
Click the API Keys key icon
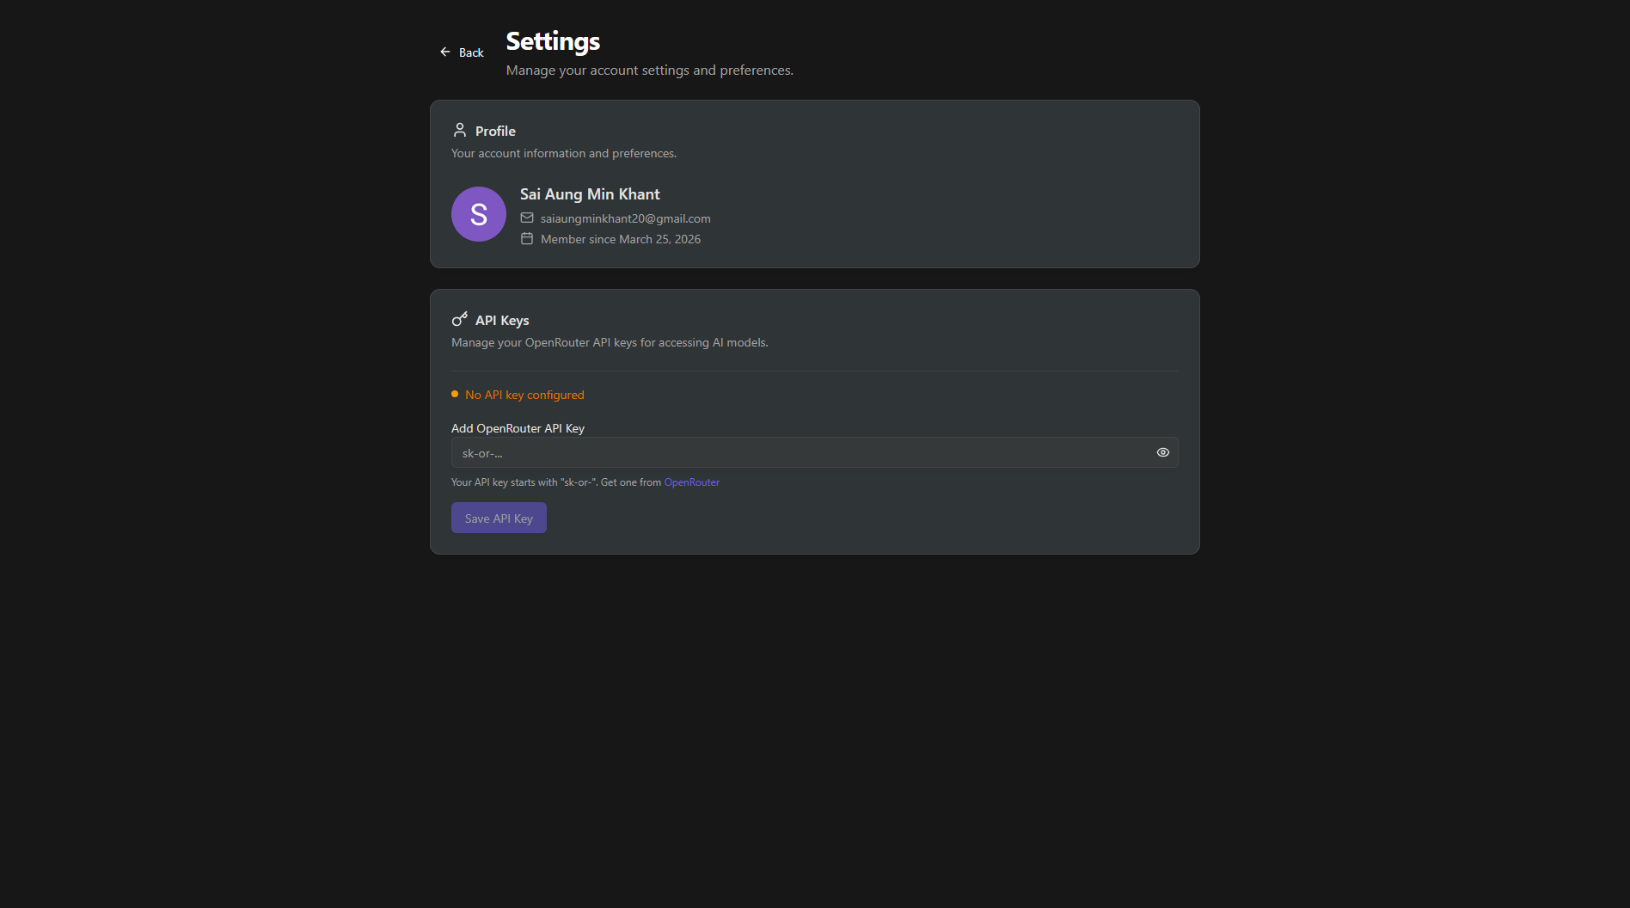pos(460,319)
